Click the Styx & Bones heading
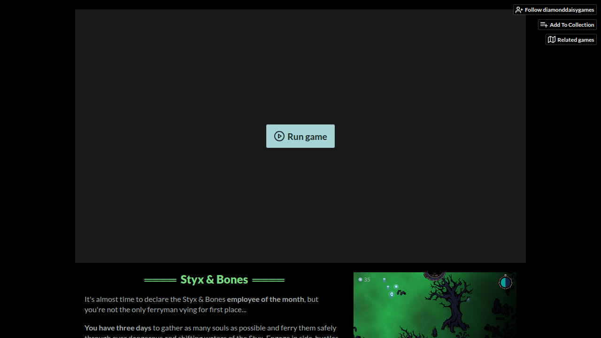This screenshot has height=338, width=601. coord(214,279)
